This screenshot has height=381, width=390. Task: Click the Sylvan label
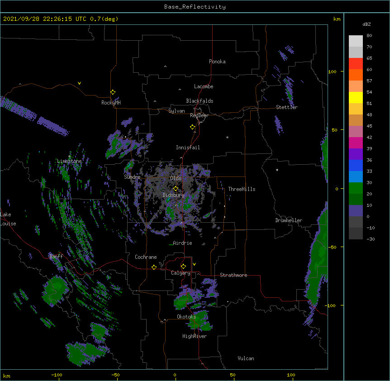click(176, 111)
